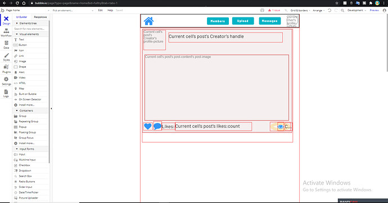Click the eye icon in post footer

click(281, 127)
